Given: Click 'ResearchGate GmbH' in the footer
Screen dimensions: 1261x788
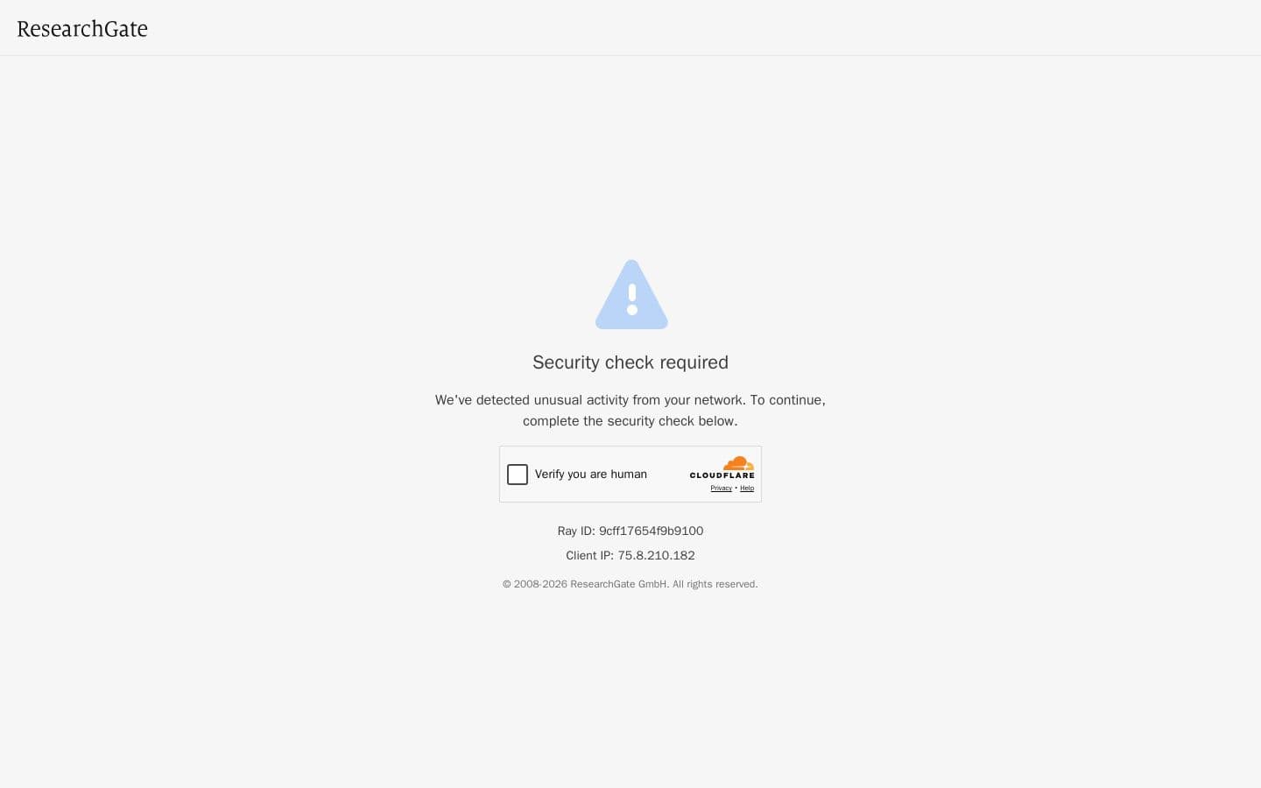Looking at the screenshot, I should pos(619,584).
